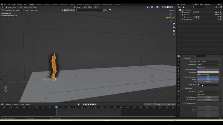Click the Smoke Color swatch
Image resolution: width=223 pixels, height=125 pixels.
208,72
